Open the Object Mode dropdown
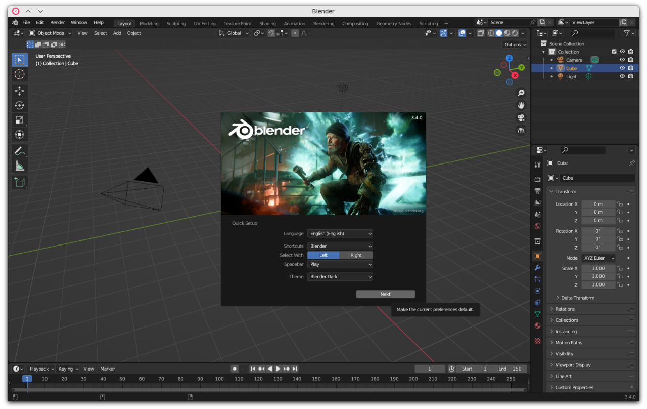Image resolution: width=647 pixels, height=409 pixels. pyautogui.click(x=50, y=33)
